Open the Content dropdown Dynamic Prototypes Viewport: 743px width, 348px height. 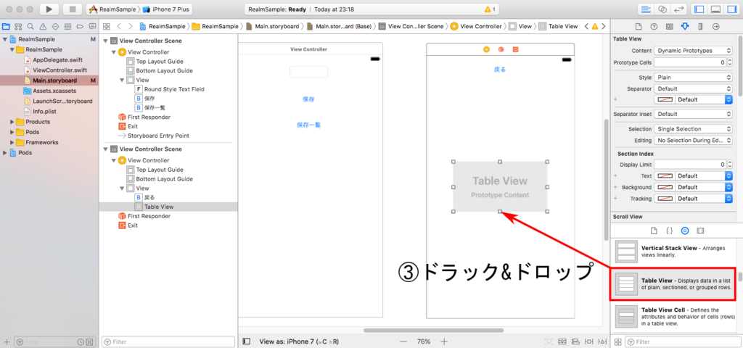coord(693,51)
